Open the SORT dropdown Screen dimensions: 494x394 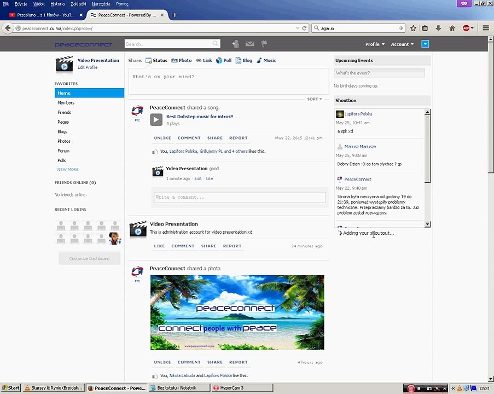(x=315, y=99)
